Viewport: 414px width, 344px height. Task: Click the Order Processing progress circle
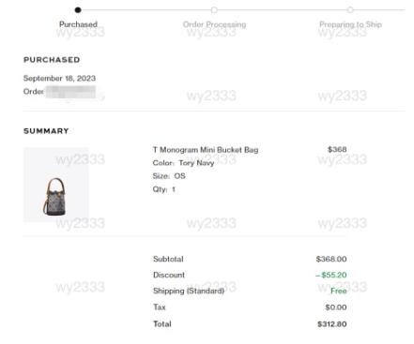[x=214, y=10]
